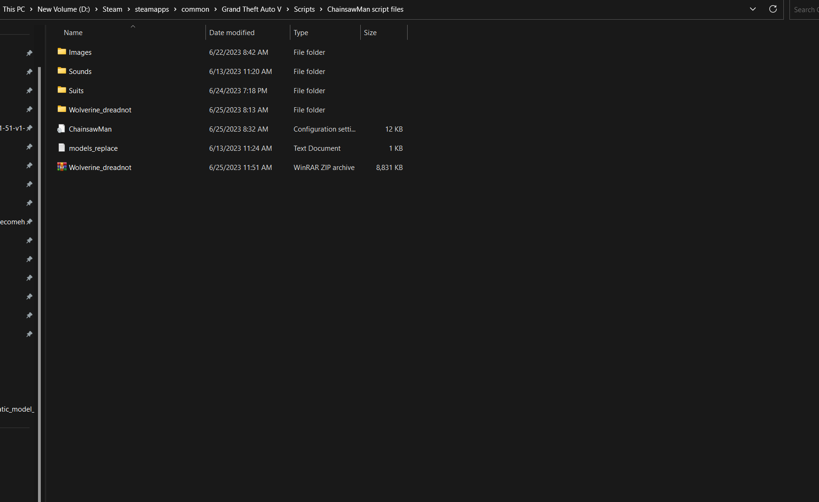Viewport: 819px width, 502px height.
Task: Select the Suits folder name
Action: tap(76, 91)
